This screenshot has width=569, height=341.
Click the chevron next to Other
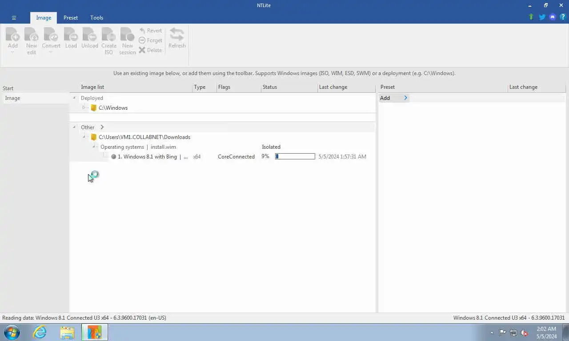102,127
